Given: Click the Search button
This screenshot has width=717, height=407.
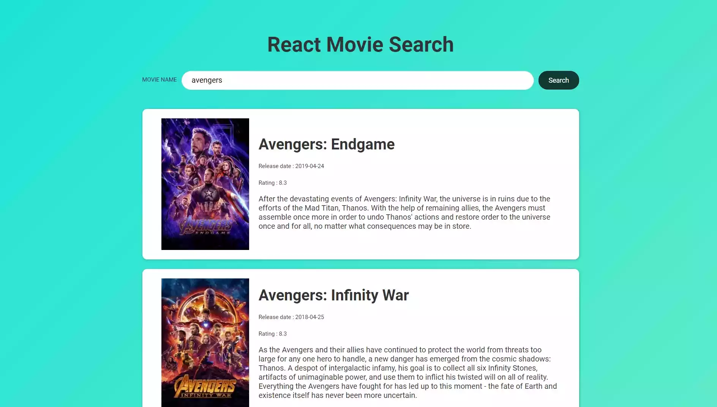Looking at the screenshot, I should (558, 80).
